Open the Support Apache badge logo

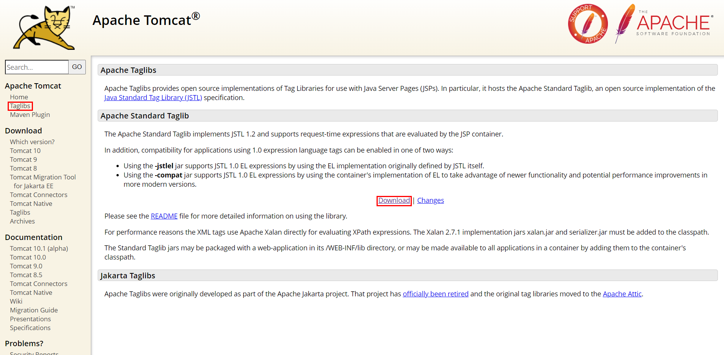tap(588, 24)
